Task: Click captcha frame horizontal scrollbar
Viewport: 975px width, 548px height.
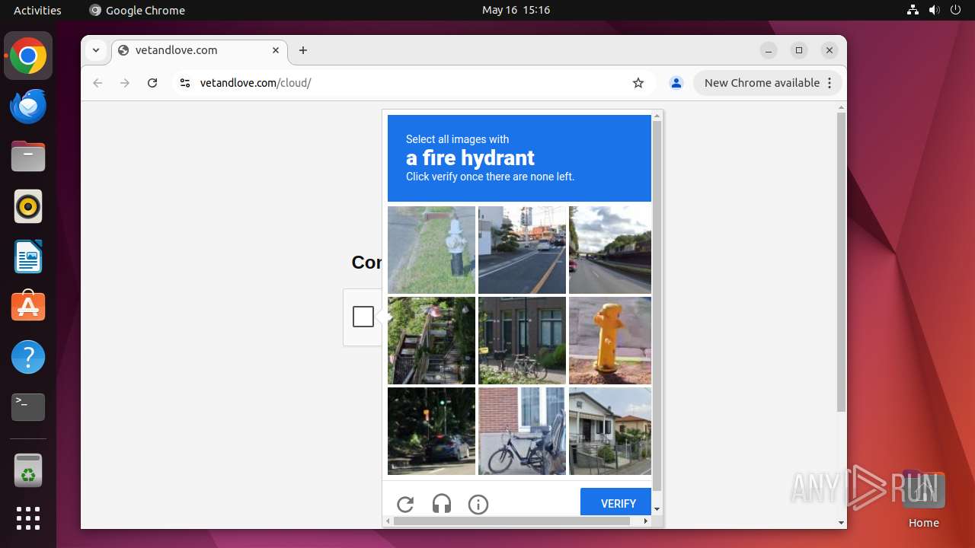Action: click(511, 521)
